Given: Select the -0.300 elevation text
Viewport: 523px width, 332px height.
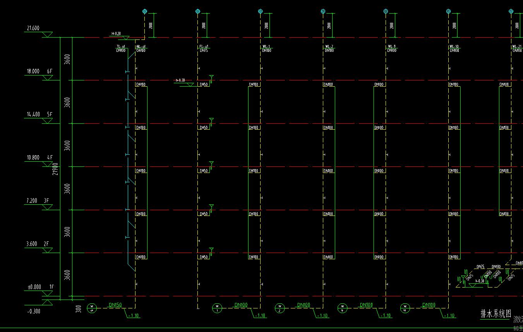Looking at the screenshot, I should click(34, 311).
